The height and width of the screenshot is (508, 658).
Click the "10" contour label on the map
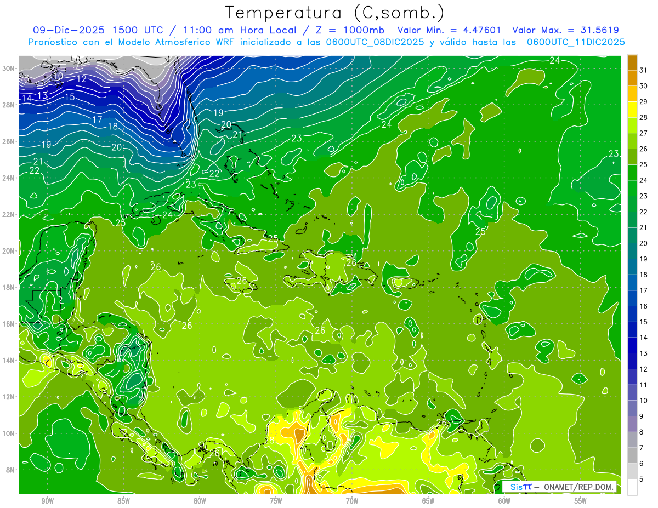[58, 76]
